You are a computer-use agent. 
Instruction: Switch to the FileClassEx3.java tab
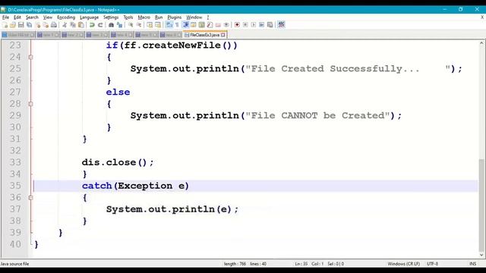(x=204, y=35)
